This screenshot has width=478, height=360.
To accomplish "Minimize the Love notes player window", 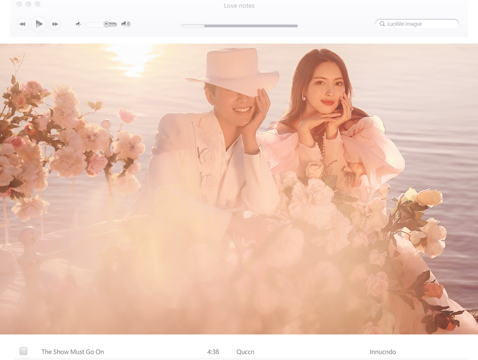I will click(28, 4).
